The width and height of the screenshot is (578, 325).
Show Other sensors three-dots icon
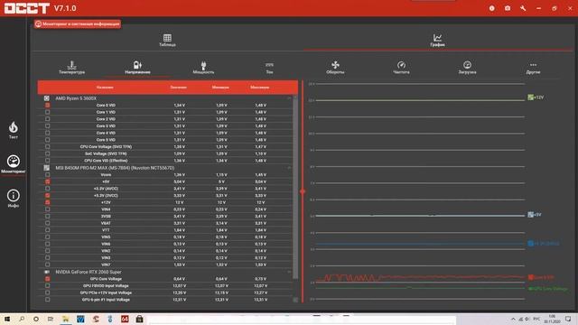[533, 65]
